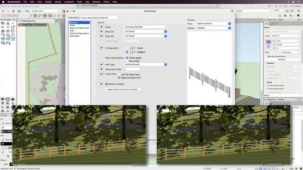Click by-style toggle icon beside Draw 3D
Viewport: 303px width, 170px height.
pyautogui.click(x=101, y=36)
